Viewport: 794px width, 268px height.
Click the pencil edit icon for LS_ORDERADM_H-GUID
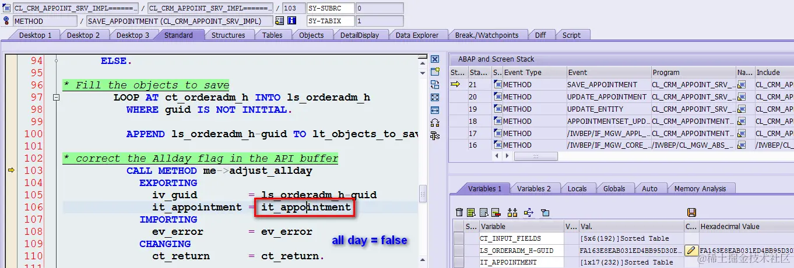[691, 251]
